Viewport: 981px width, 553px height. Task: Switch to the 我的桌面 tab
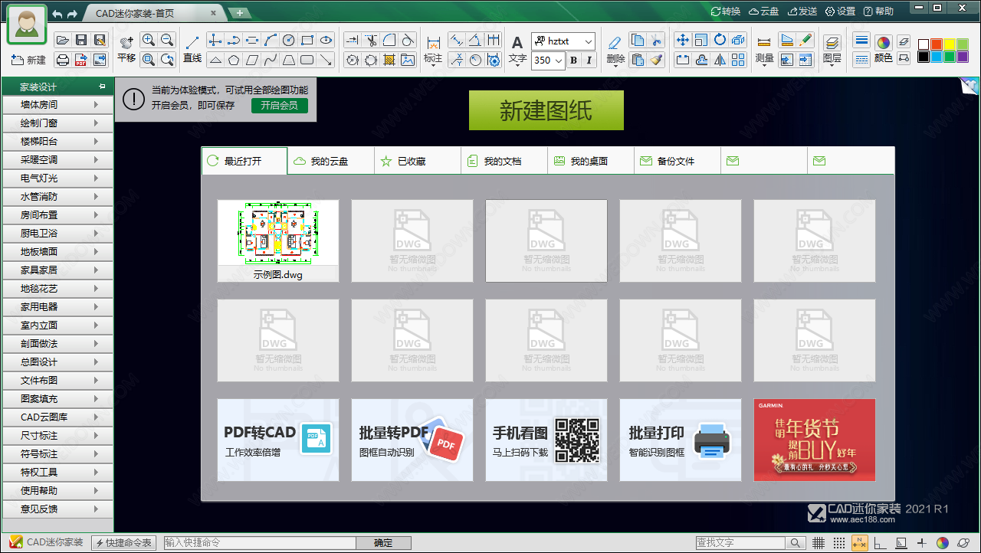click(591, 161)
